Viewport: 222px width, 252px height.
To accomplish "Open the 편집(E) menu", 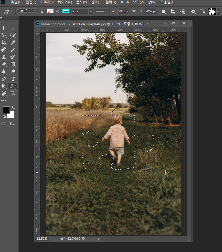I will pos(31,2).
